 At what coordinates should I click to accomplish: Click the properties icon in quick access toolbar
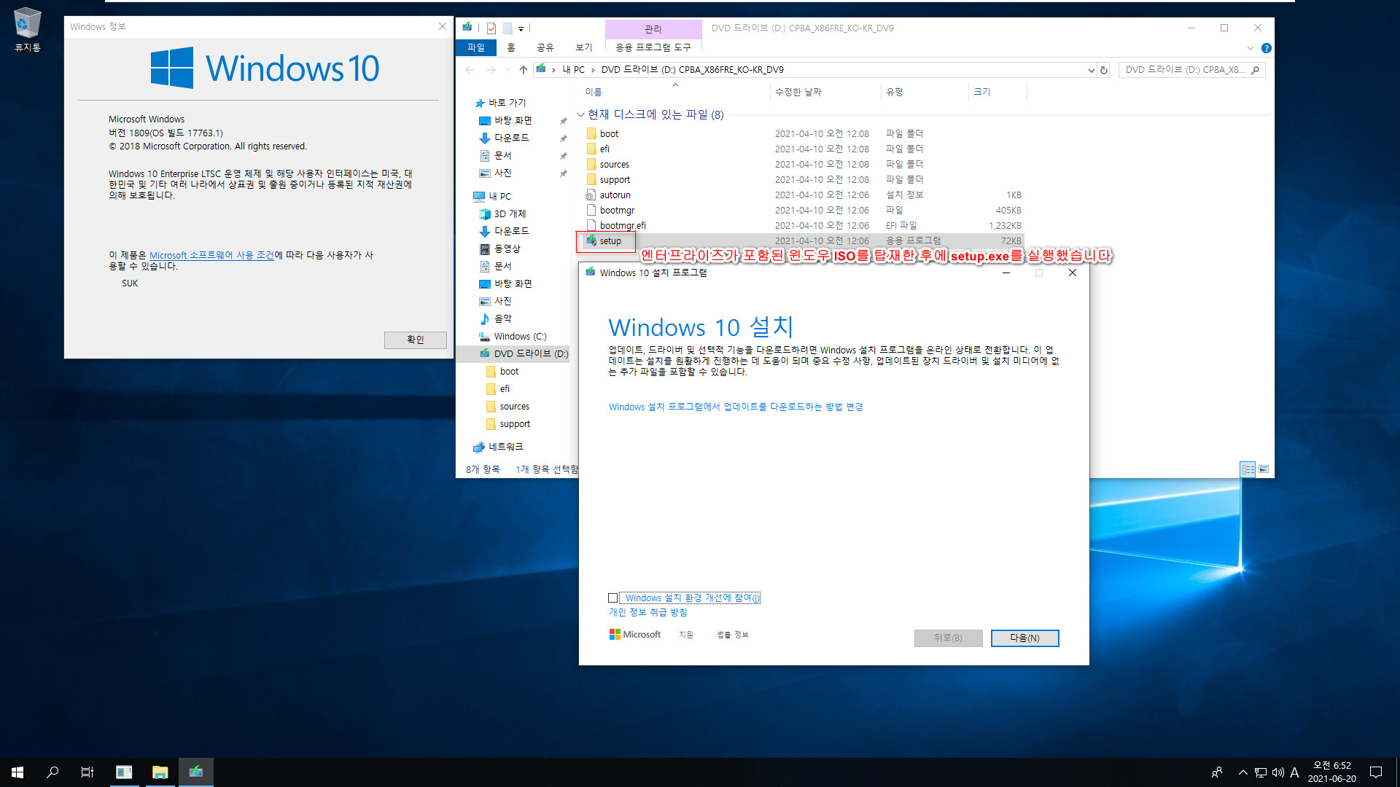tap(491, 28)
